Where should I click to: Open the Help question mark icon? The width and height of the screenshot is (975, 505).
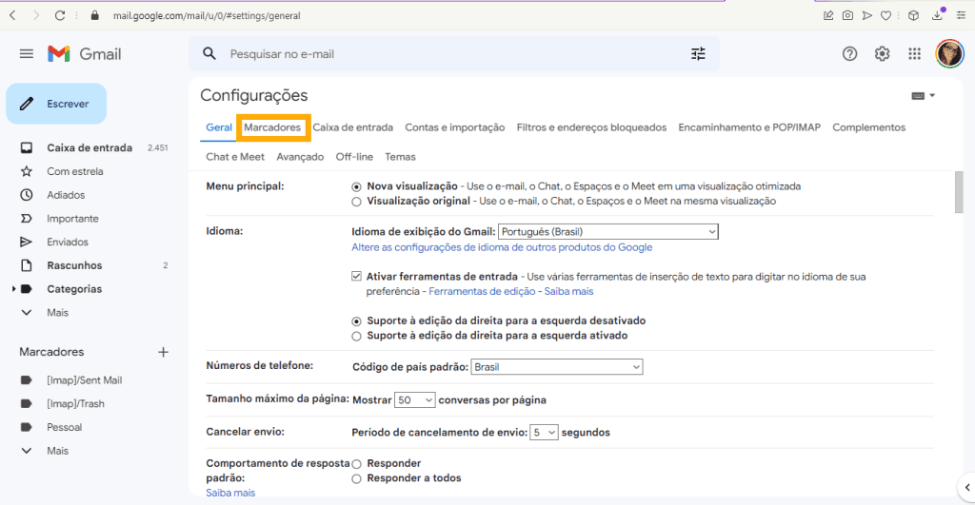click(849, 54)
